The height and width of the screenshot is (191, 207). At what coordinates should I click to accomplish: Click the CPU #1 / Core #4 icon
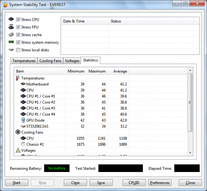[23, 114]
